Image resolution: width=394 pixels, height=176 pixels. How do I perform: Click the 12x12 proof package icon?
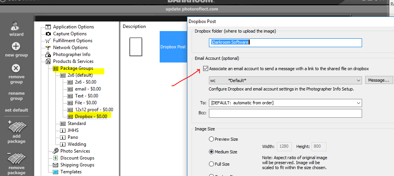coord(70,110)
